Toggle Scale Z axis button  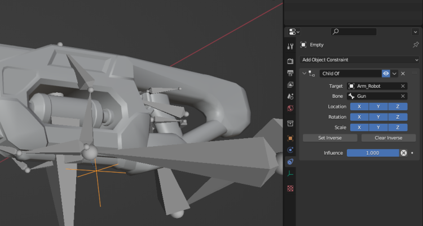click(x=398, y=127)
